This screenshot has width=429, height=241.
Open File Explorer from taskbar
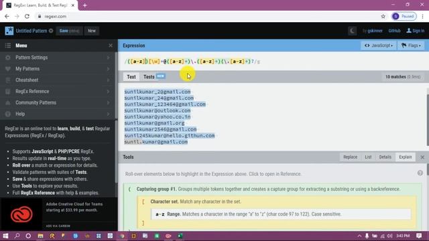click(x=40, y=236)
